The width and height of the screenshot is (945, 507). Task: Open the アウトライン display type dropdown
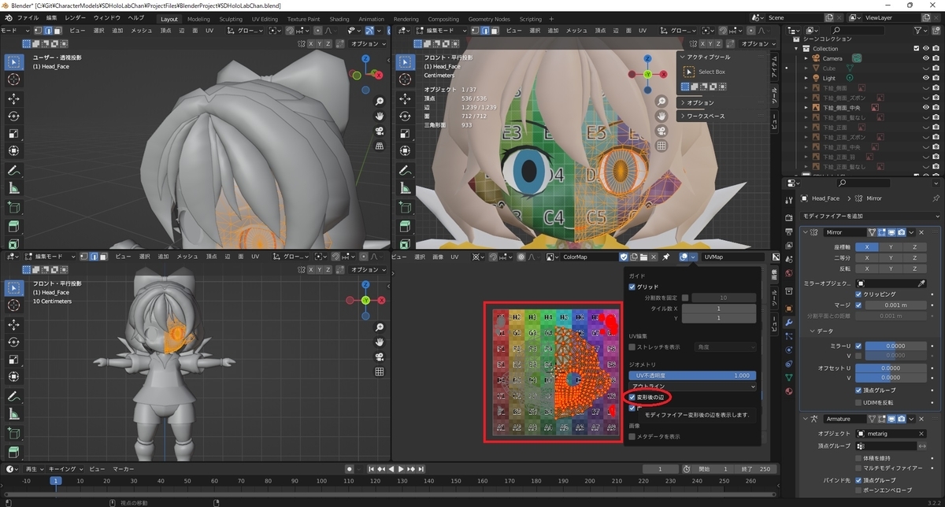pos(693,387)
